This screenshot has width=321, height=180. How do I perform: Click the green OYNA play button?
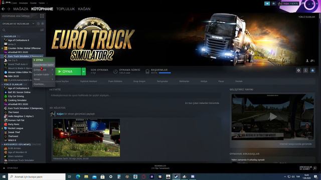coord(68,71)
